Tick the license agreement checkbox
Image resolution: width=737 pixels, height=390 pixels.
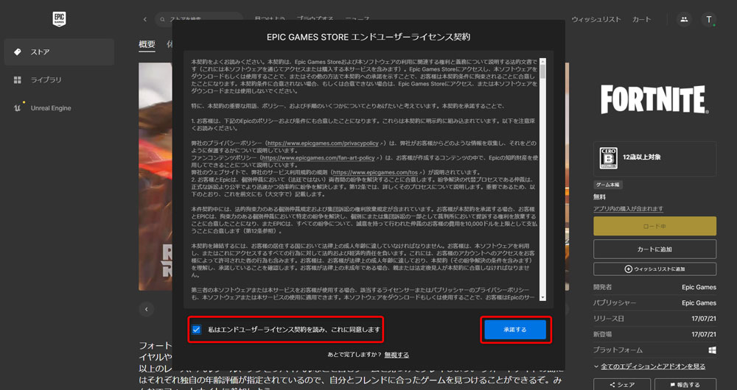coord(197,330)
